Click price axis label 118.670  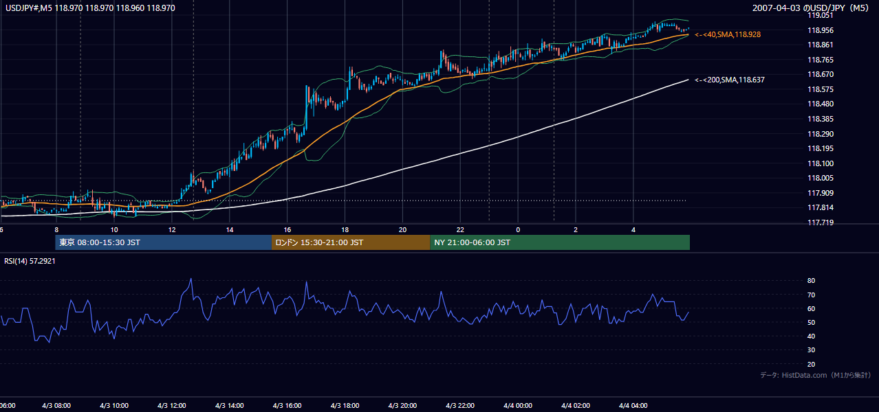[x=821, y=74]
